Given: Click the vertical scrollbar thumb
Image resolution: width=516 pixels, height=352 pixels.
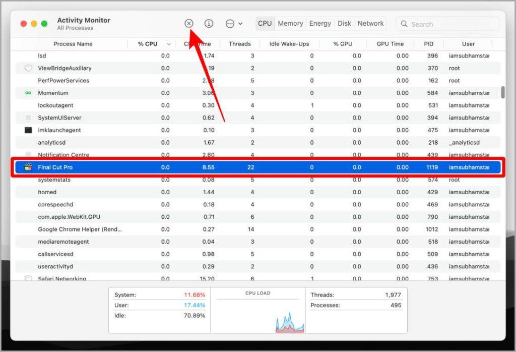Looking at the screenshot, I should pyautogui.click(x=503, y=92).
